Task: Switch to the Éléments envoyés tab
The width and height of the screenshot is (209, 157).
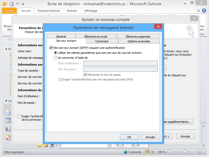Action: [96, 36]
